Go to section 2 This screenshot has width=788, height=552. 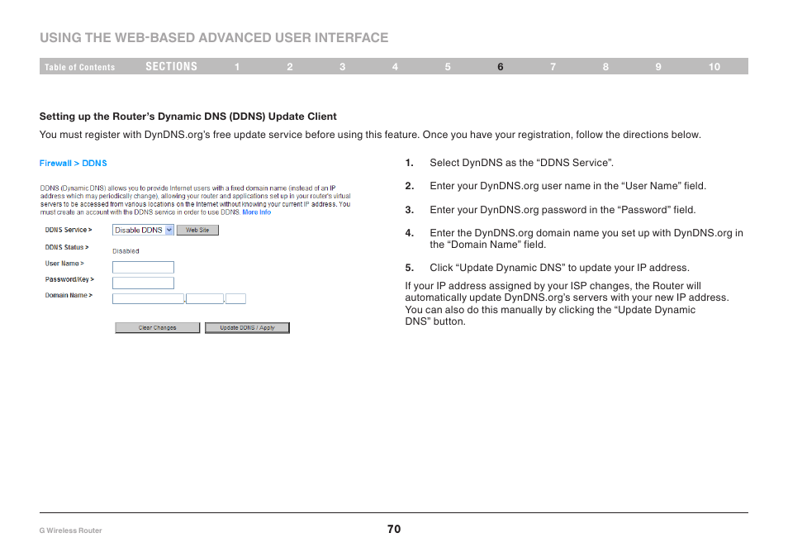tap(290, 67)
